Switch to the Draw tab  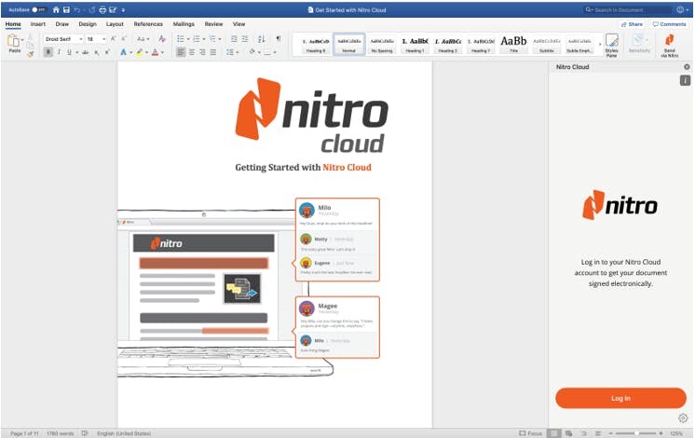coord(62,24)
